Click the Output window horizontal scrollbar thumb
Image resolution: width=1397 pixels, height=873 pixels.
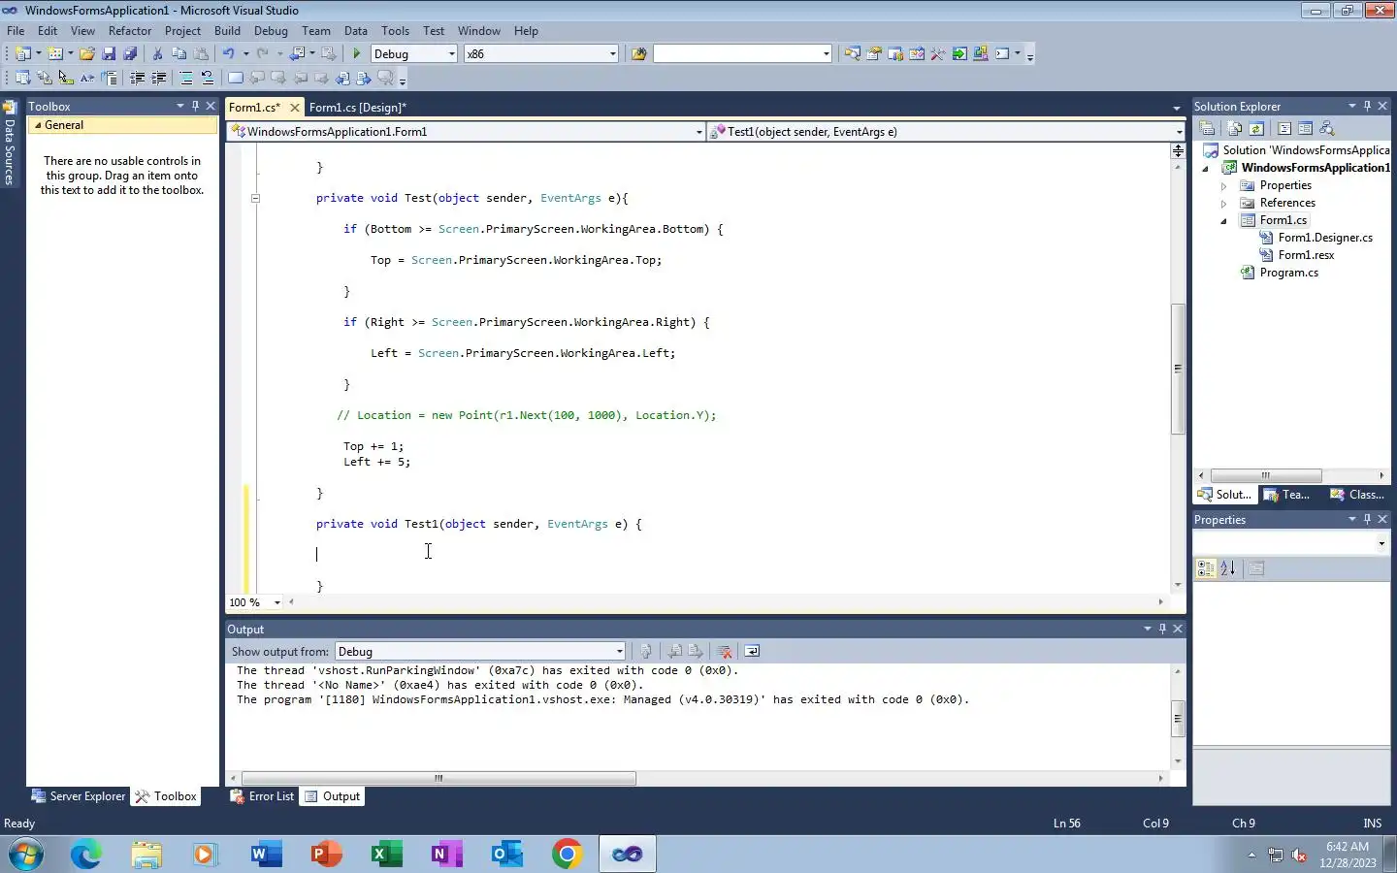[x=439, y=778]
